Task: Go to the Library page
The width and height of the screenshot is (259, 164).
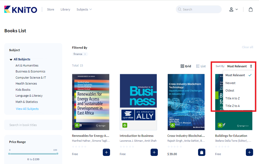Action: [x=65, y=9]
